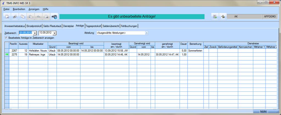Switch to the Saldenübersicht tab

coord(111,26)
